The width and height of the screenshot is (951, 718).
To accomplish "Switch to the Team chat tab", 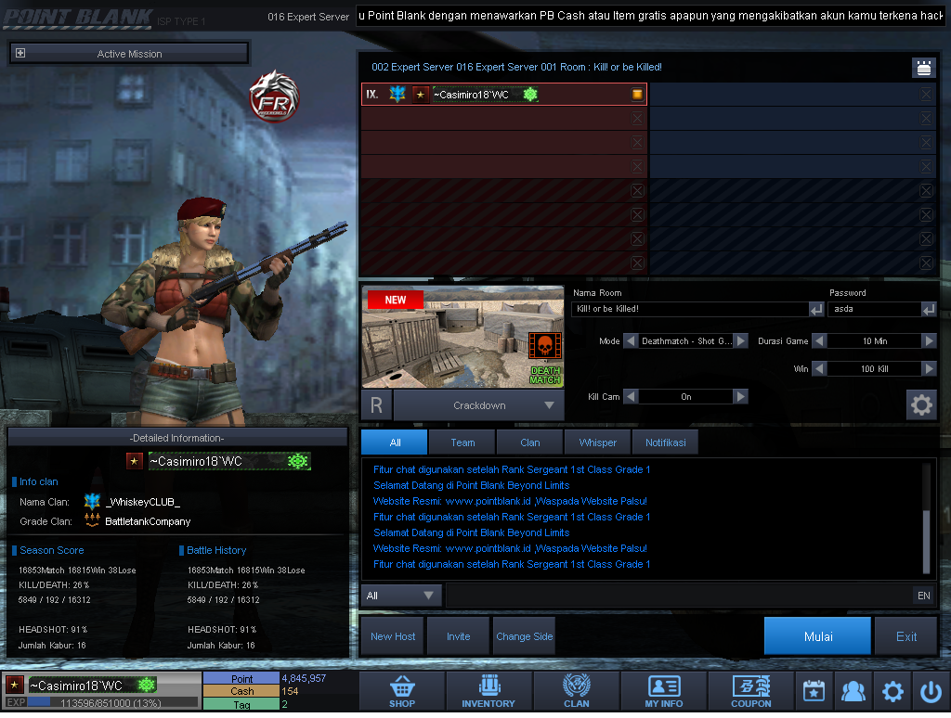I will click(462, 442).
